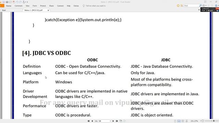
Task: Click ODBC - Open DataBase Connectivity. cell
Action: 88,66
